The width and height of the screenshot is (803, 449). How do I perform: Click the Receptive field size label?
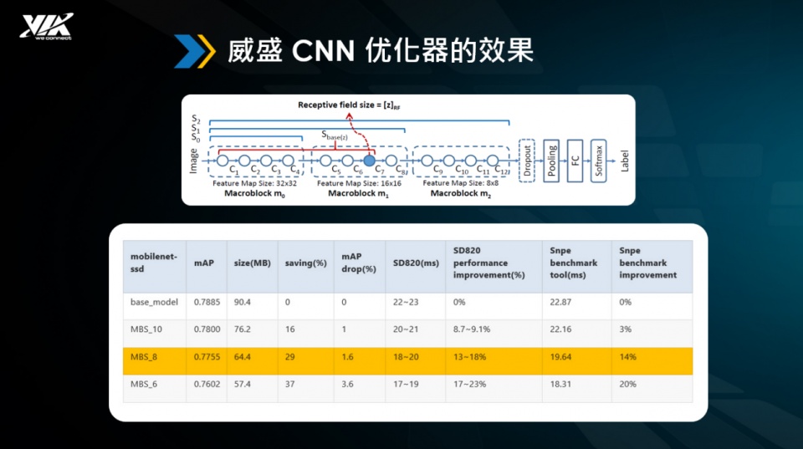pyautogui.click(x=350, y=105)
